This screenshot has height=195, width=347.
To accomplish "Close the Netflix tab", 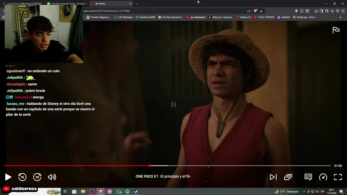I will 130,4.
